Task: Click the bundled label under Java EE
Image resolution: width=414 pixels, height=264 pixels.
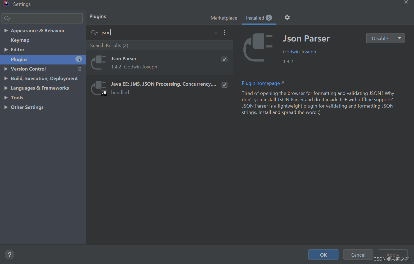Action: coord(120,92)
